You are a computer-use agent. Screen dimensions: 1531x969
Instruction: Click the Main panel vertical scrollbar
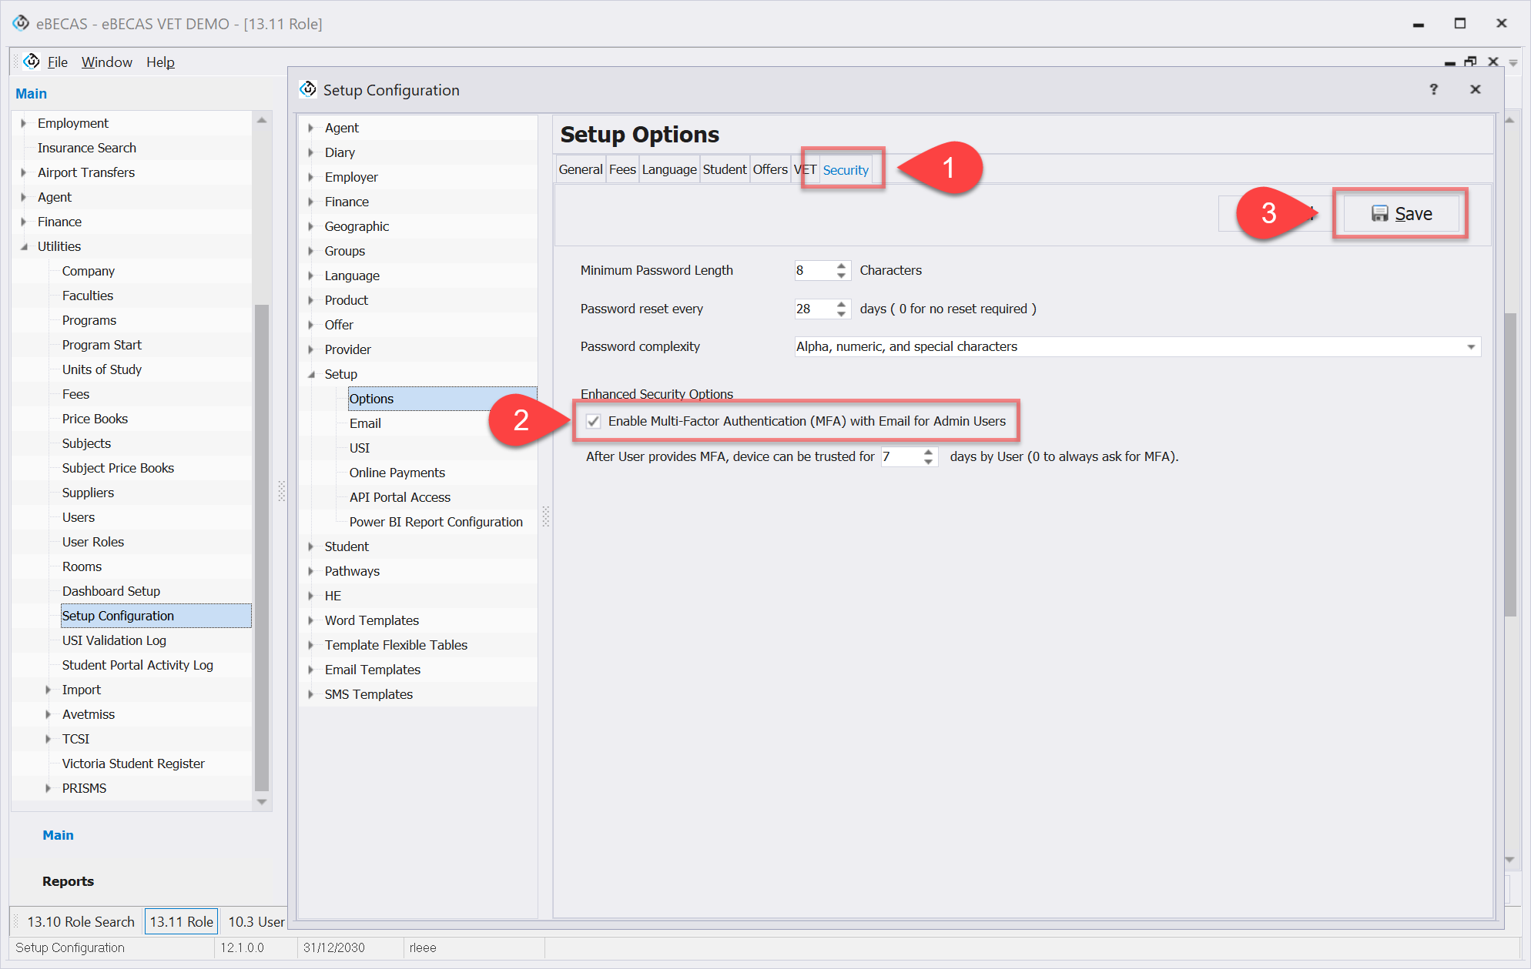(262, 546)
